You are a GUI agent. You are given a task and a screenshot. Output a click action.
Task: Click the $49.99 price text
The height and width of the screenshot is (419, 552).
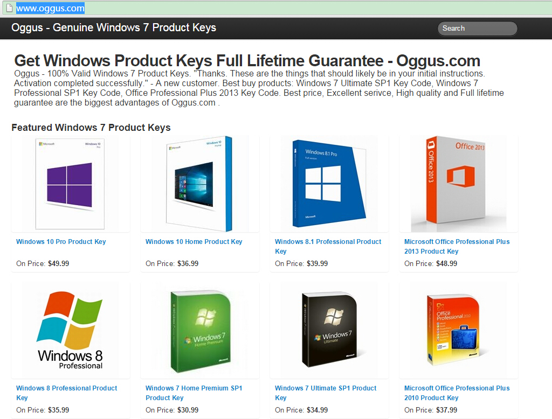(x=58, y=263)
